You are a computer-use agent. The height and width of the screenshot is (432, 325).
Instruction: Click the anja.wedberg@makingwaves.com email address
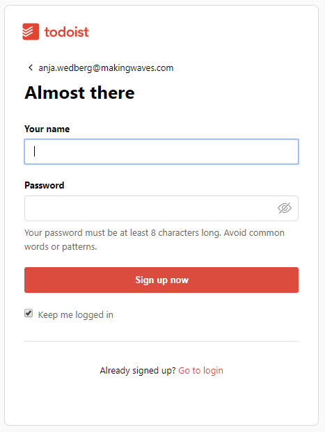click(106, 67)
